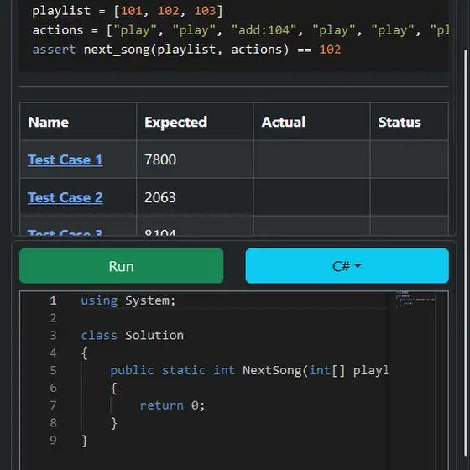The image size is (470, 470).
Task: Click the assert next_song example line
Action: point(186,50)
